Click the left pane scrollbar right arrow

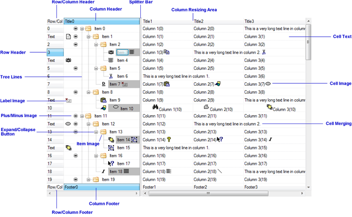click(137, 193)
